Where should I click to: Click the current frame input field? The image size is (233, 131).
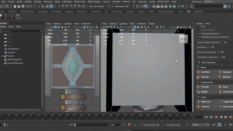(x=198, y=117)
